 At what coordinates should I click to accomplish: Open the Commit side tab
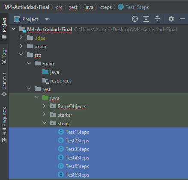tap(4, 84)
